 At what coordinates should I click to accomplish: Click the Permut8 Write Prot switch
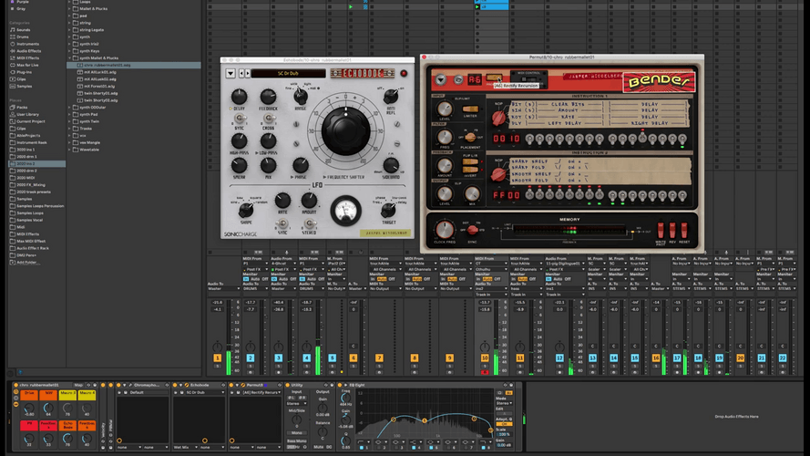point(661,230)
